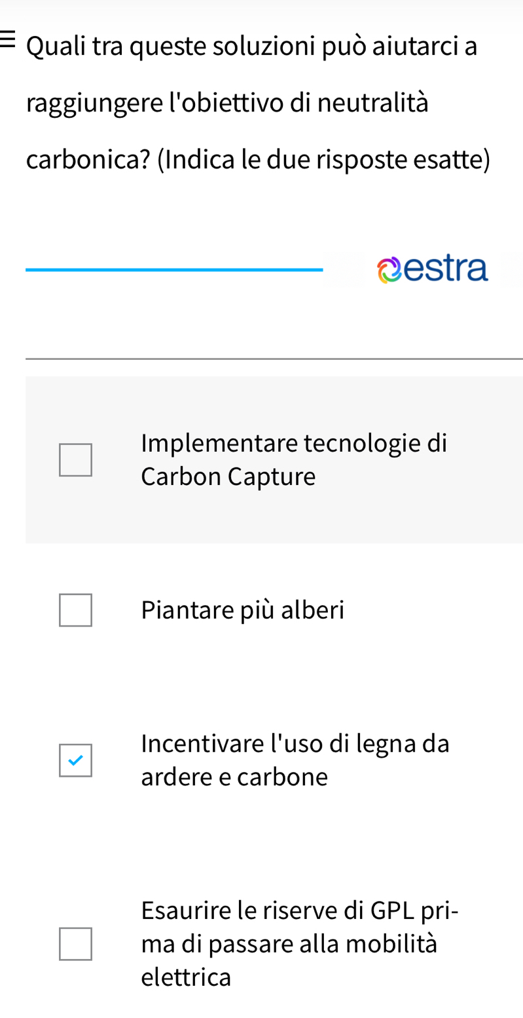Click the 'Carbon Capture' line of text

(228, 477)
